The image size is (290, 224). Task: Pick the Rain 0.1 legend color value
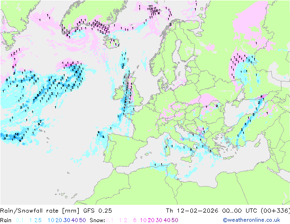pyautogui.click(x=20, y=220)
